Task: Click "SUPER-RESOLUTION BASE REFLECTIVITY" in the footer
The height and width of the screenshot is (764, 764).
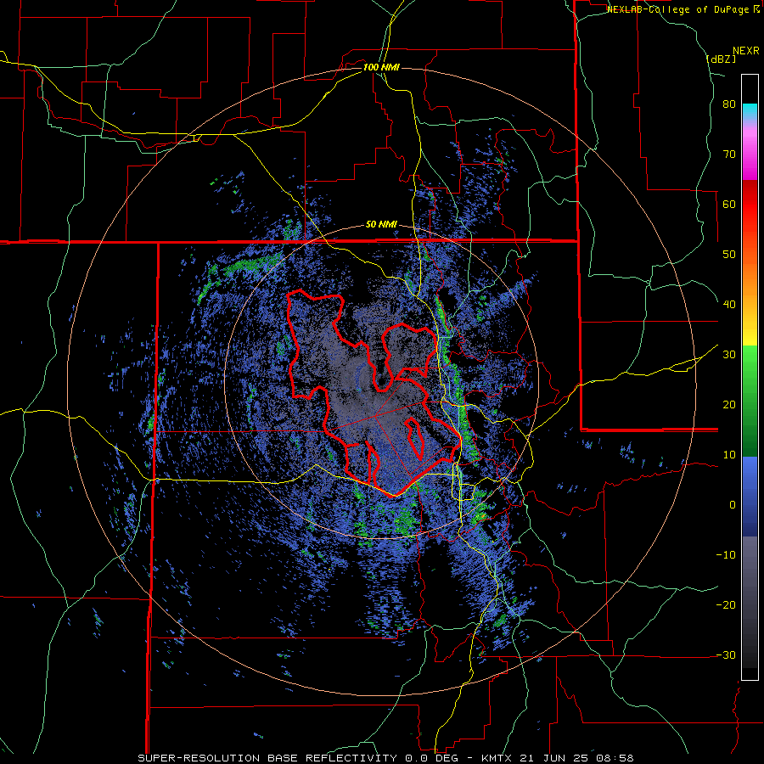Action: click(267, 758)
